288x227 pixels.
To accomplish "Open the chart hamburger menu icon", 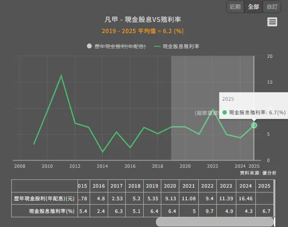I will [x=272, y=22].
